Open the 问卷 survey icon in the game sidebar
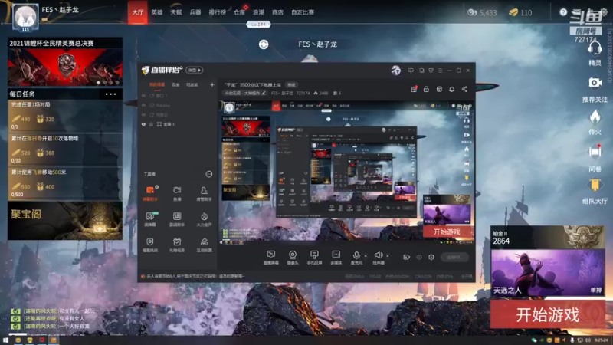Screen dimensions: 613x345 [x=595, y=152]
